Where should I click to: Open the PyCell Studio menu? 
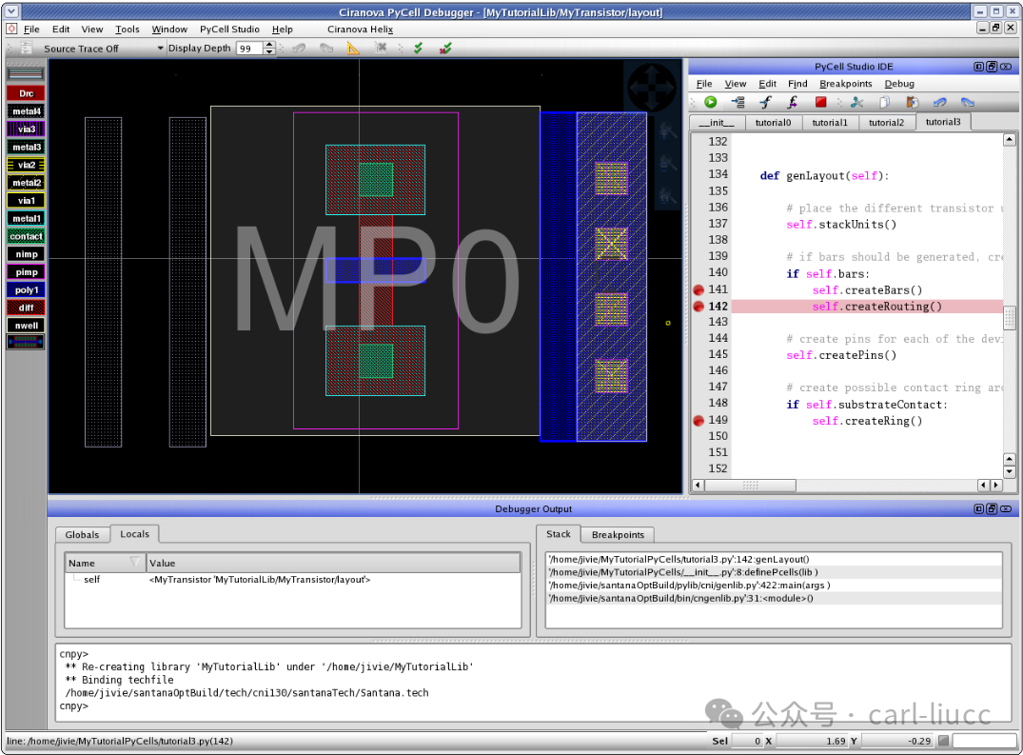tap(229, 29)
